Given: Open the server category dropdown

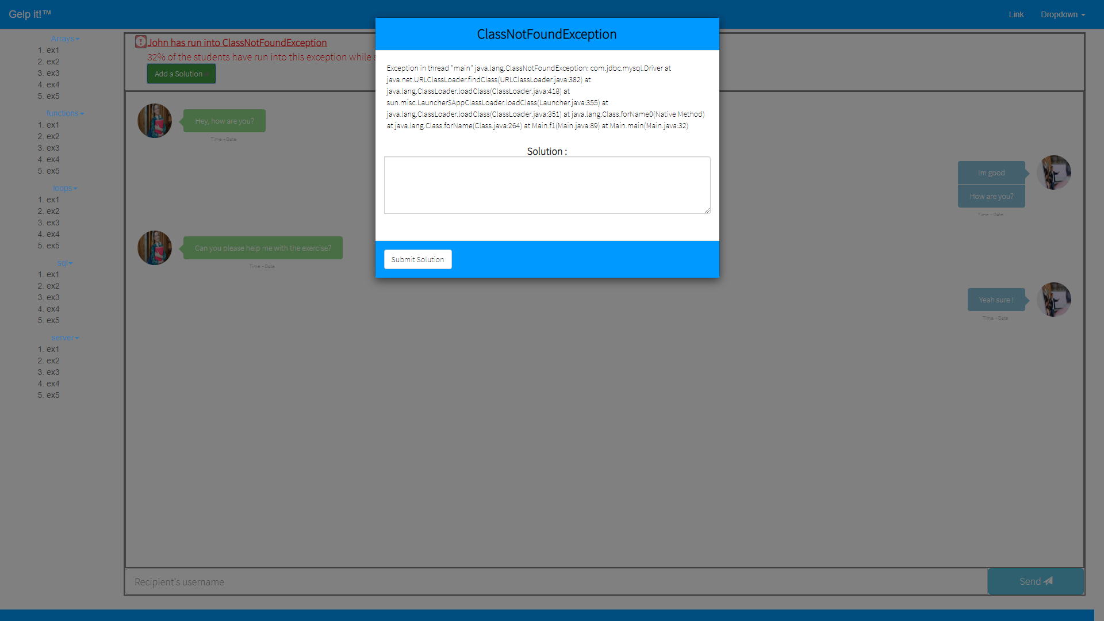Looking at the screenshot, I should click(x=65, y=338).
